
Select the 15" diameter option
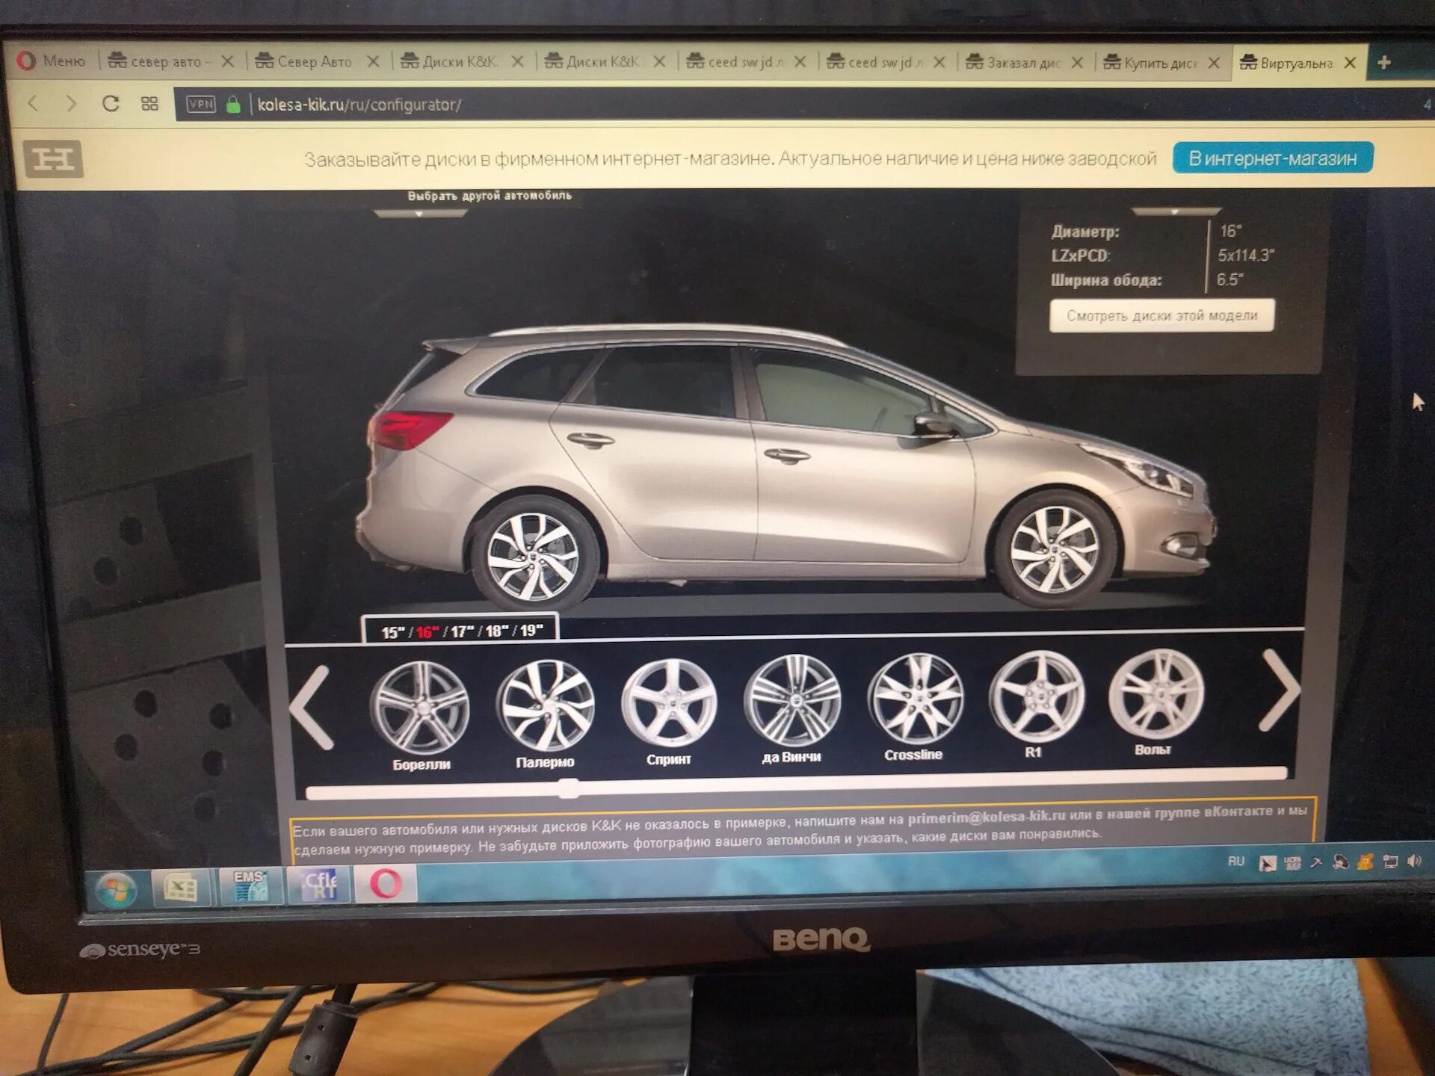pyautogui.click(x=392, y=633)
